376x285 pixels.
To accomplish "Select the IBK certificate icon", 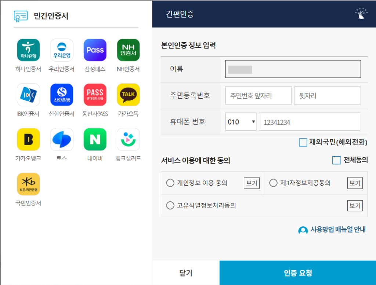I will coord(28,95).
